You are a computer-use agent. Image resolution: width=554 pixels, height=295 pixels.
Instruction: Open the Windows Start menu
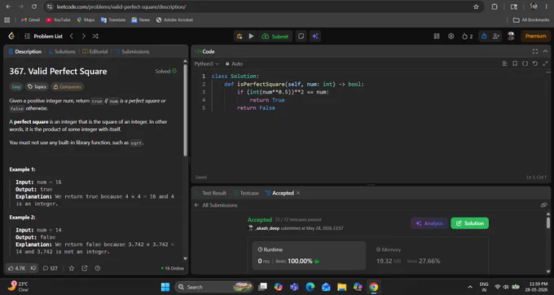pos(165,287)
